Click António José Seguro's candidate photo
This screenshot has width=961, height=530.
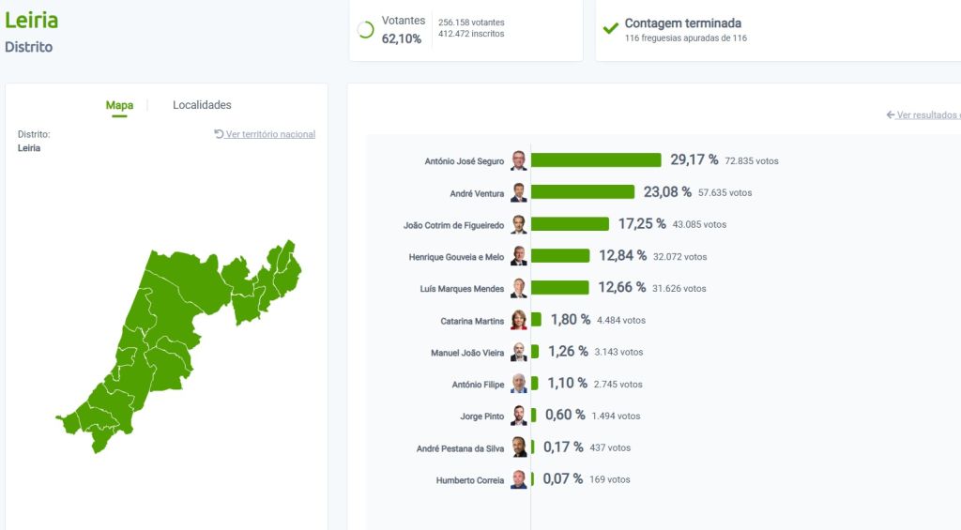tap(518, 160)
